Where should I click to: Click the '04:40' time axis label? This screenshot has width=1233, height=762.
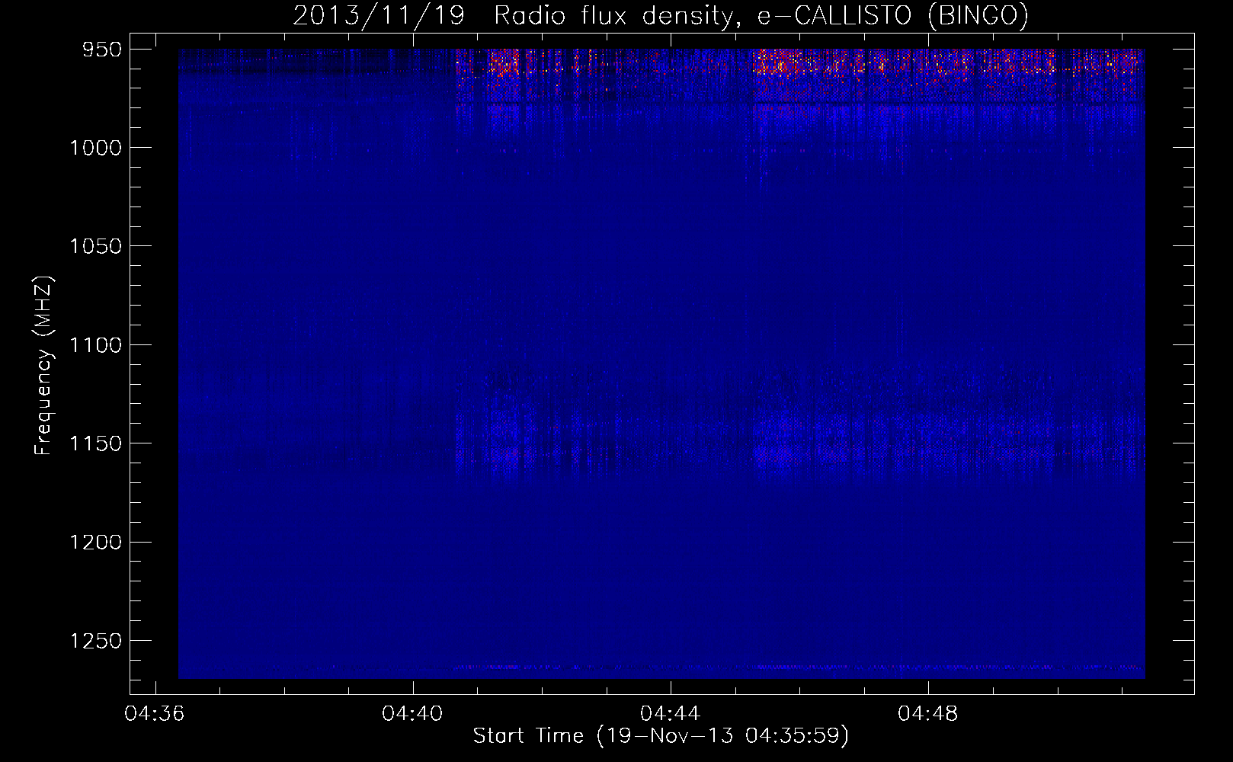413,714
